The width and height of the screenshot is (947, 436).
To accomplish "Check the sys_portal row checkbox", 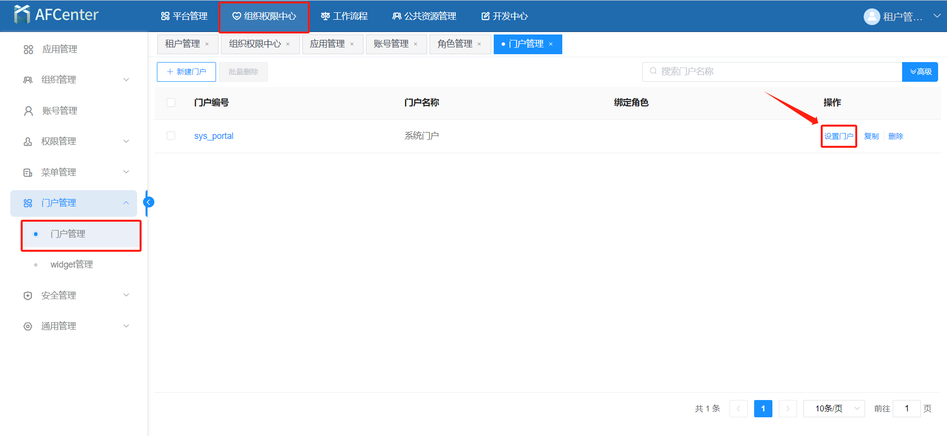I will click(171, 136).
